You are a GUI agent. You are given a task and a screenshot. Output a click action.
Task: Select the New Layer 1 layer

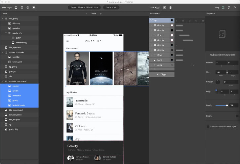pos(20,62)
